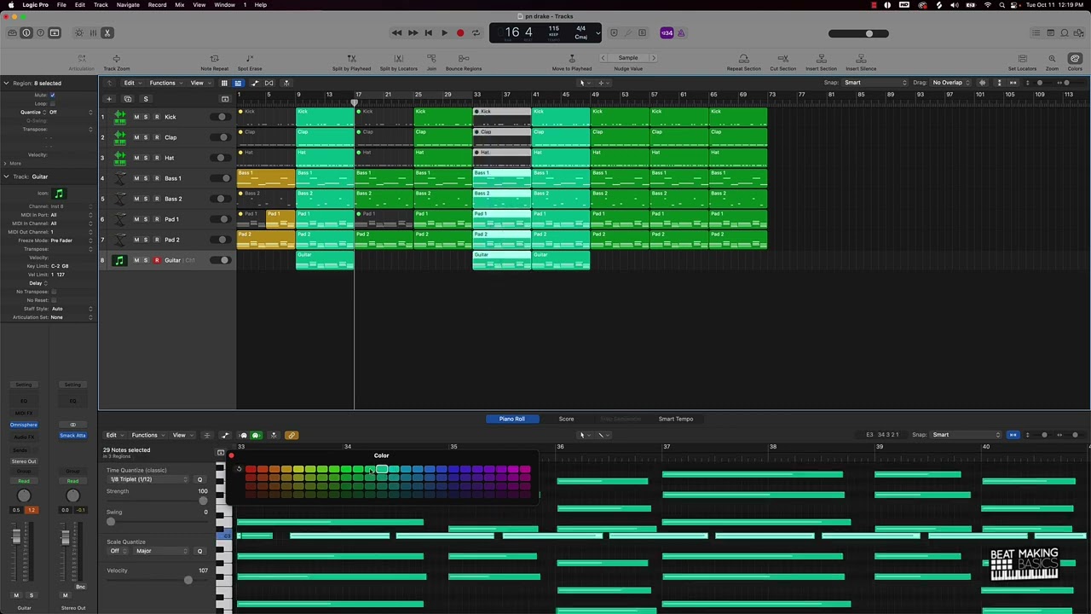
Task: Click the Smack Attack plugin slot
Action: coord(72,436)
